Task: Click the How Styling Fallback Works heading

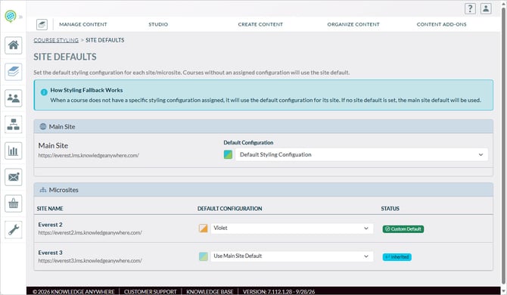Action: click(x=86, y=90)
